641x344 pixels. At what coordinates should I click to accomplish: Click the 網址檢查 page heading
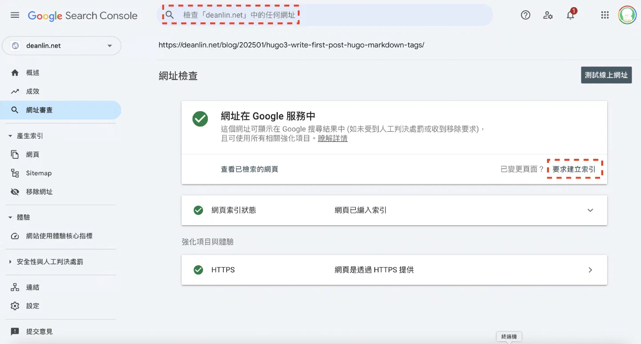(178, 76)
